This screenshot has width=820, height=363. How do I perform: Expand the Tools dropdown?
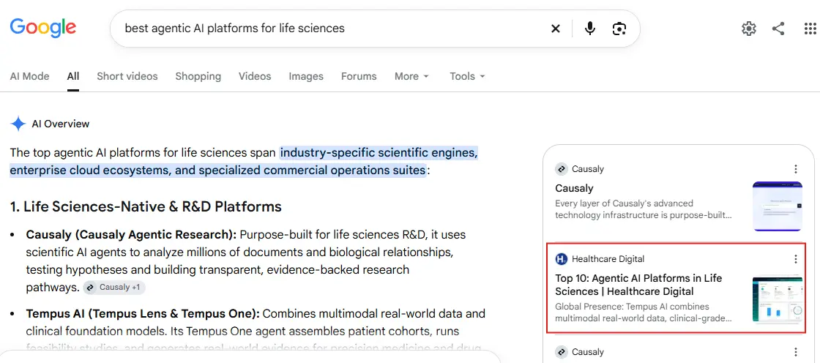(x=468, y=76)
